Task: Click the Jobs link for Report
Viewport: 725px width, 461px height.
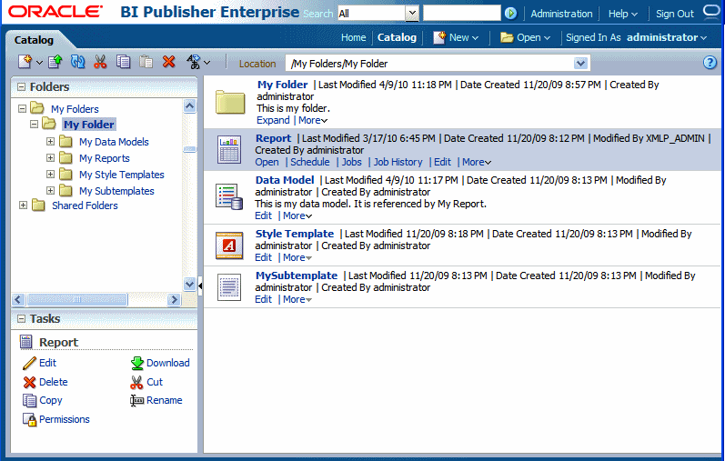Action: [x=351, y=162]
